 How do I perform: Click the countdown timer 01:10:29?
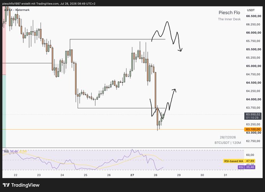point(252,118)
